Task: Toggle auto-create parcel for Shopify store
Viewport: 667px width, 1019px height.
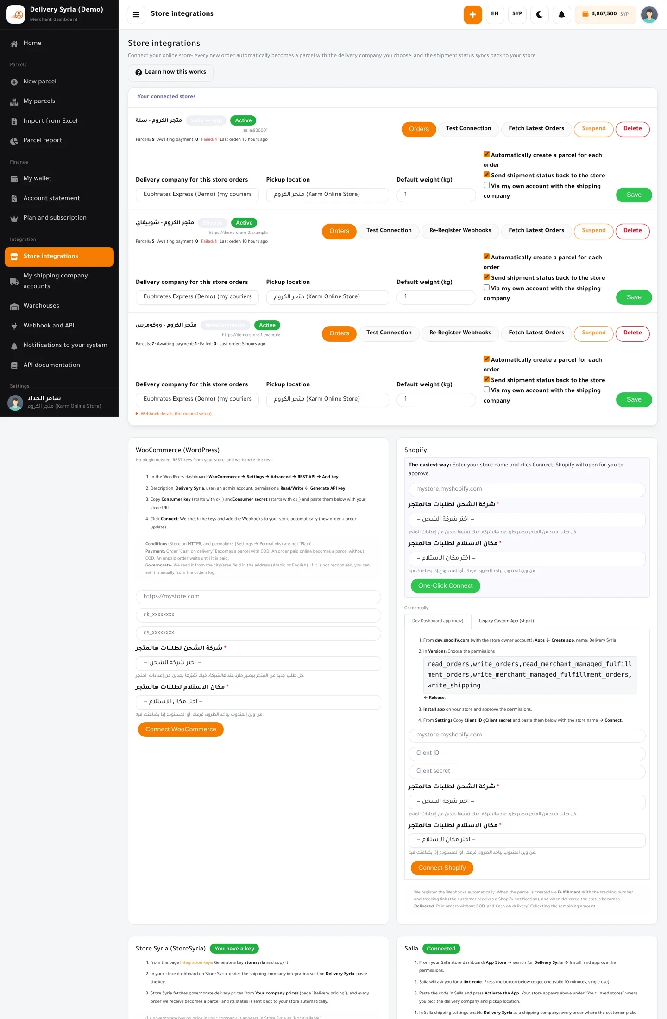Action: click(486, 257)
